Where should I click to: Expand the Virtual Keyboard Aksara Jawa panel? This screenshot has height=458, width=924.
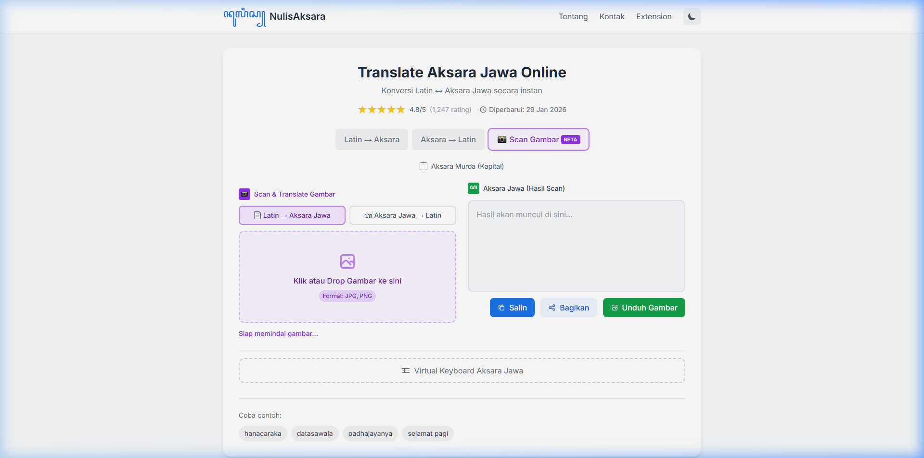tap(462, 371)
